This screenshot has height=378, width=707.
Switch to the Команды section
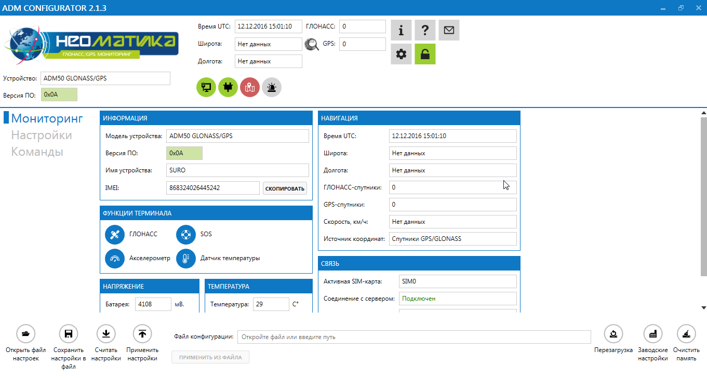coord(37,152)
